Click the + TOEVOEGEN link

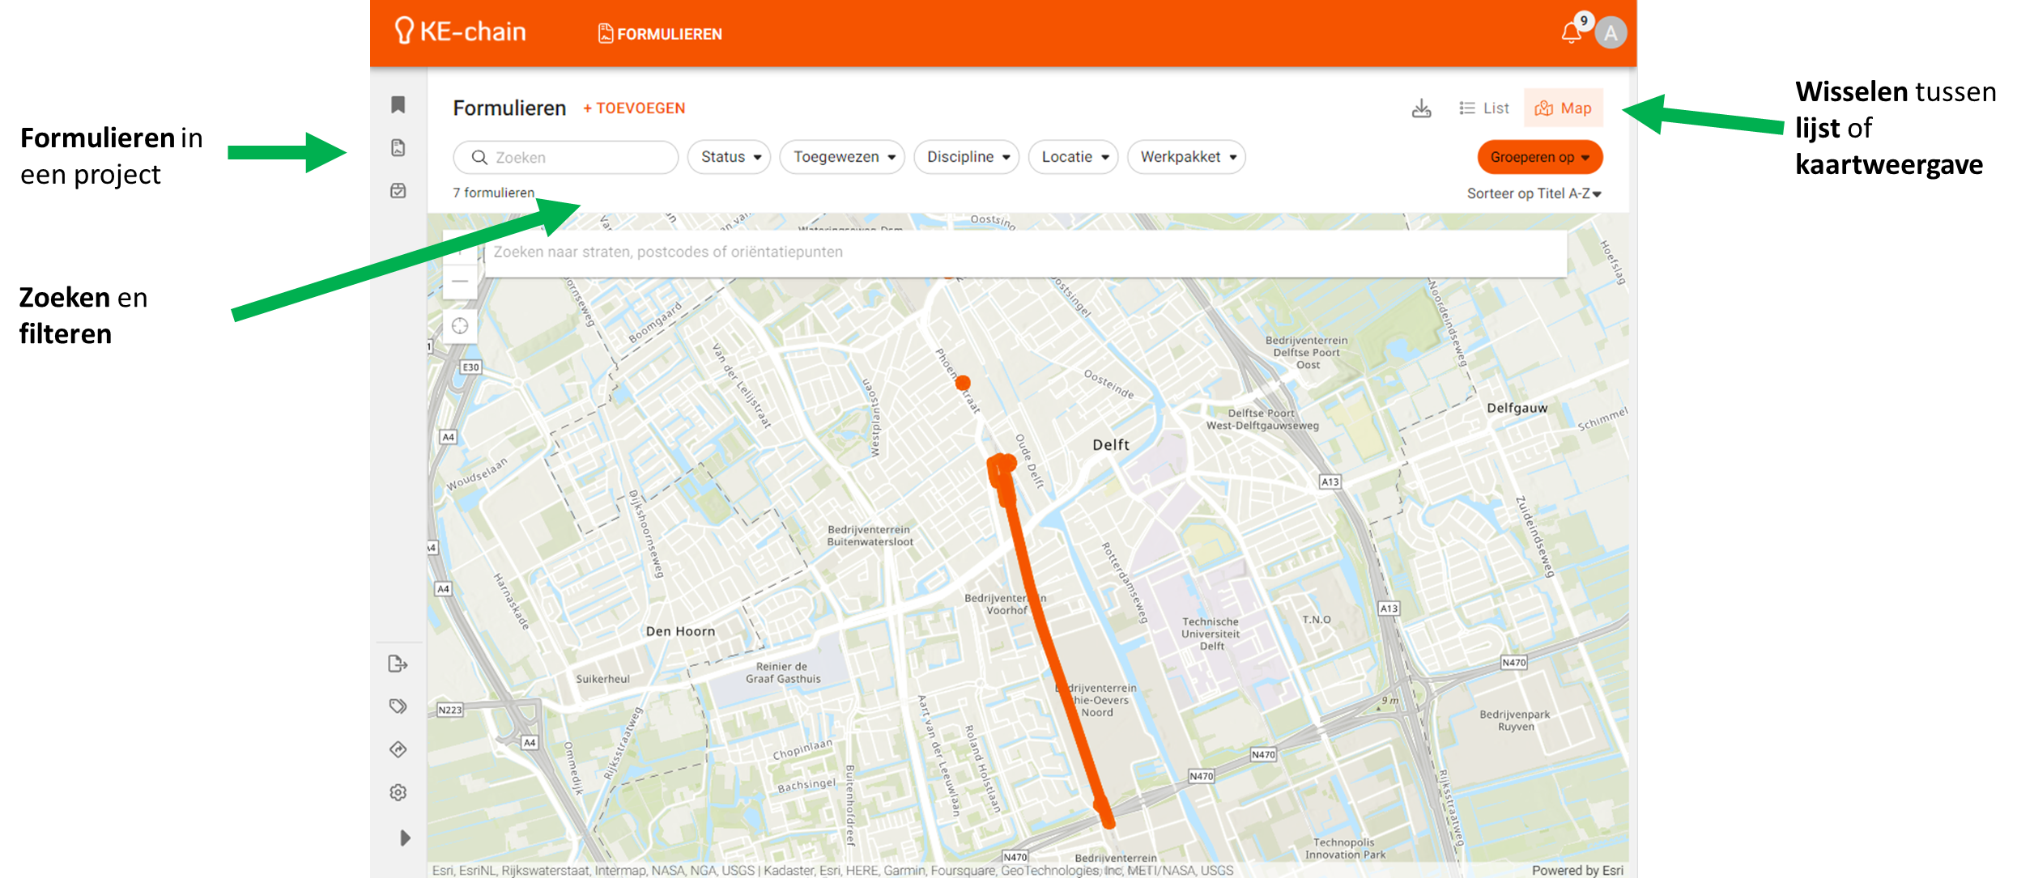coord(634,108)
